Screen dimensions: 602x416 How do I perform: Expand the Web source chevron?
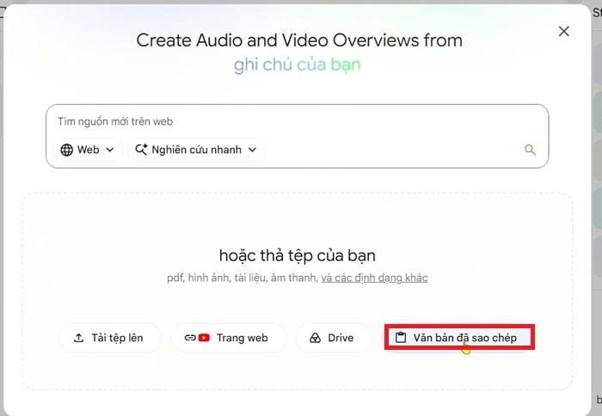[110, 150]
